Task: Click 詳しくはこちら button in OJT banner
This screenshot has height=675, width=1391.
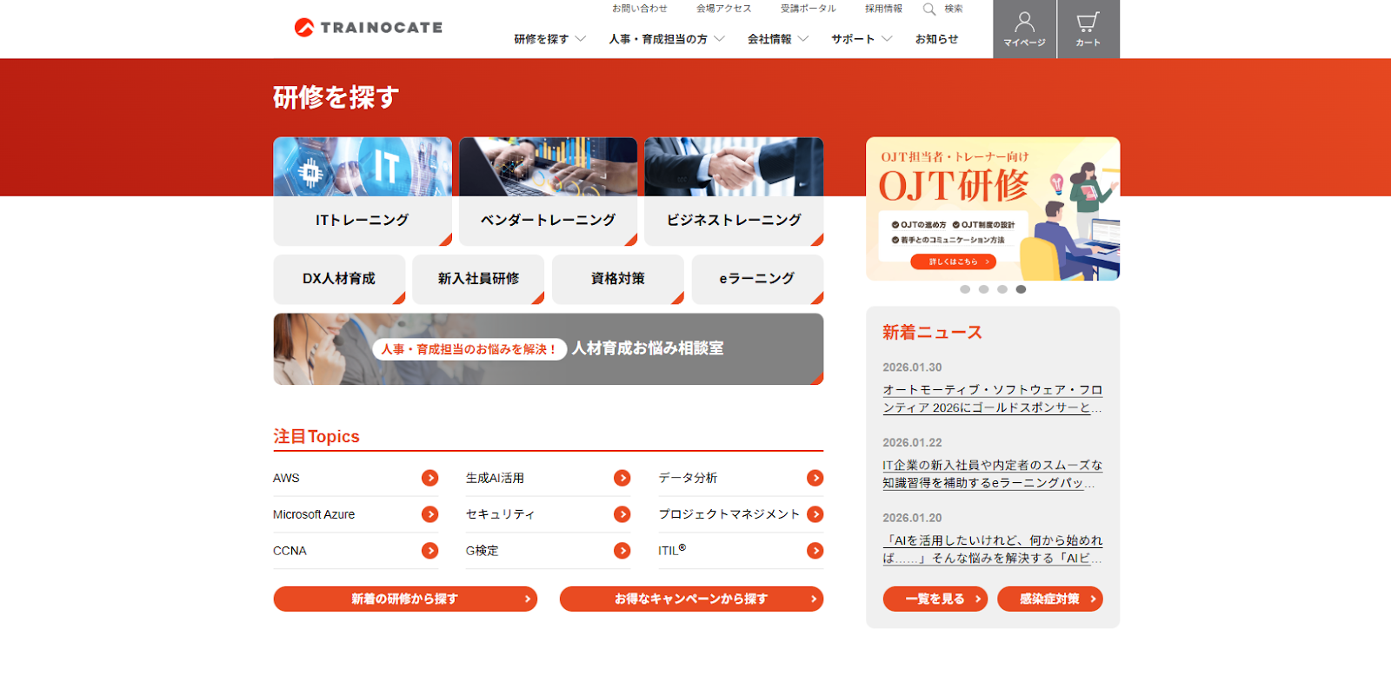Action: pyautogui.click(x=954, y=261)
